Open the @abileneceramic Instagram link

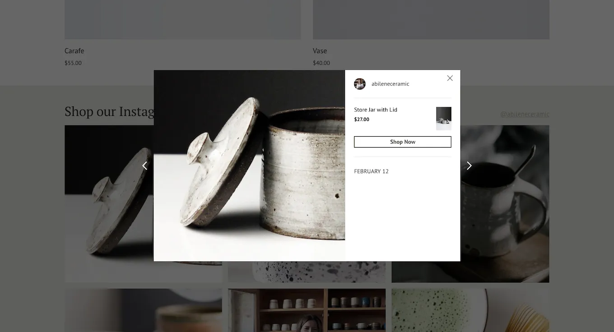click(x=525, y=114)
